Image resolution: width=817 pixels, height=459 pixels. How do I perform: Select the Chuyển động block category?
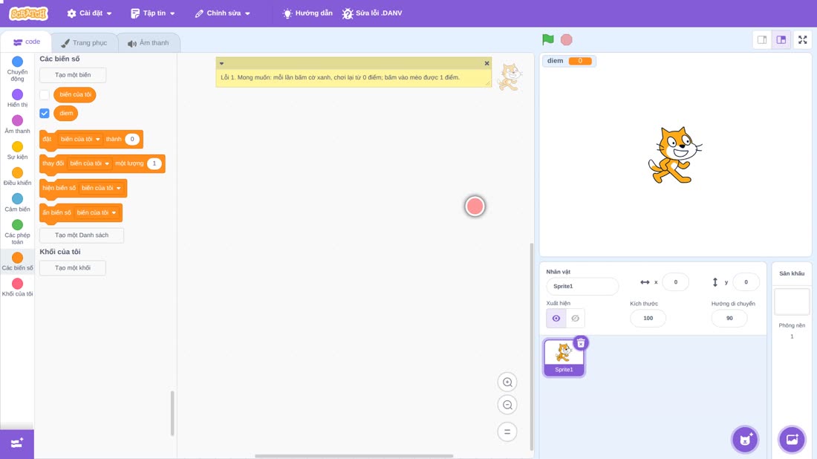pos(17,69)
